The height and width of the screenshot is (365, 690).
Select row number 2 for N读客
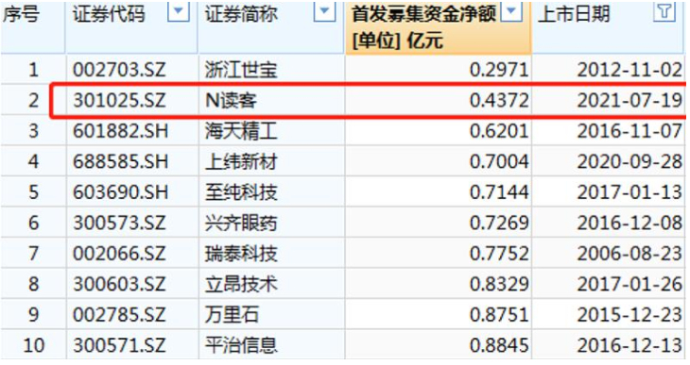(x=34, y=101)
